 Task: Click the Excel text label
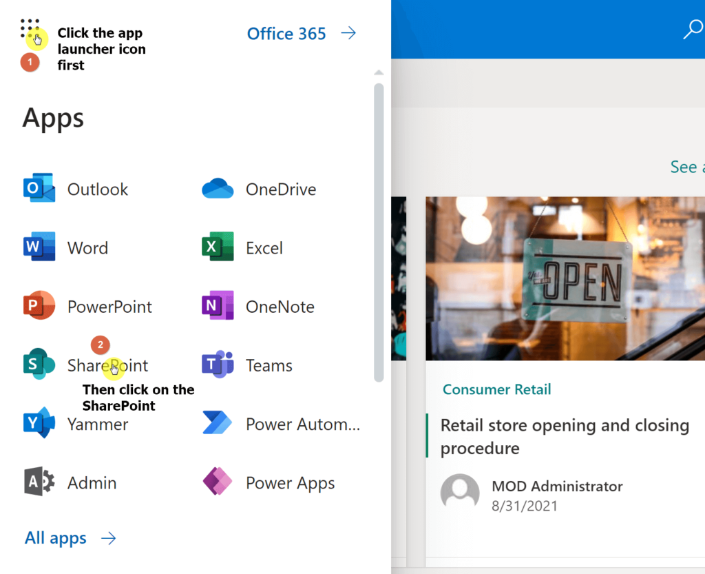click(x=264, y=248)
